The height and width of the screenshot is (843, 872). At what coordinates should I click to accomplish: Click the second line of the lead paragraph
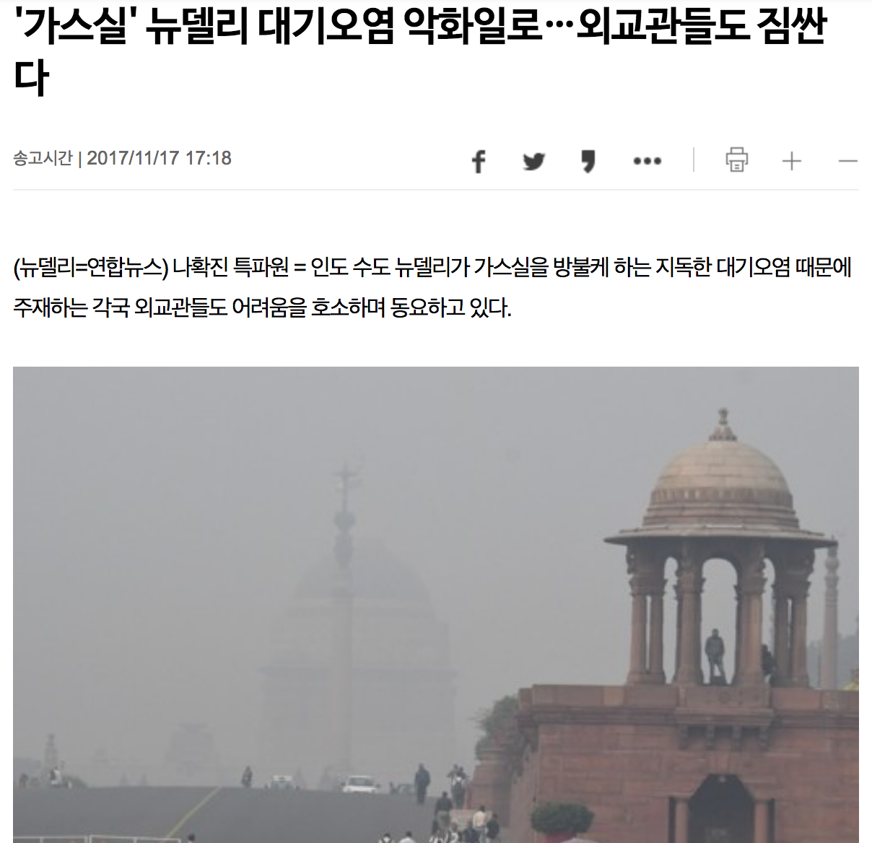(263, 307)
